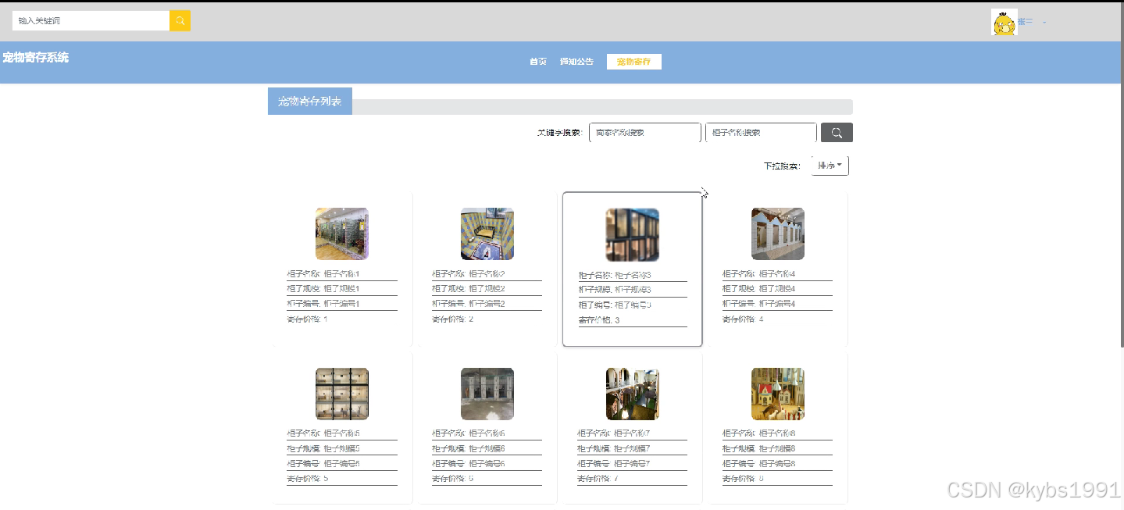Viewport: 1124px width, 510px height.
Task: Click the text 寄存价格: 2
Action: [453, 319]
